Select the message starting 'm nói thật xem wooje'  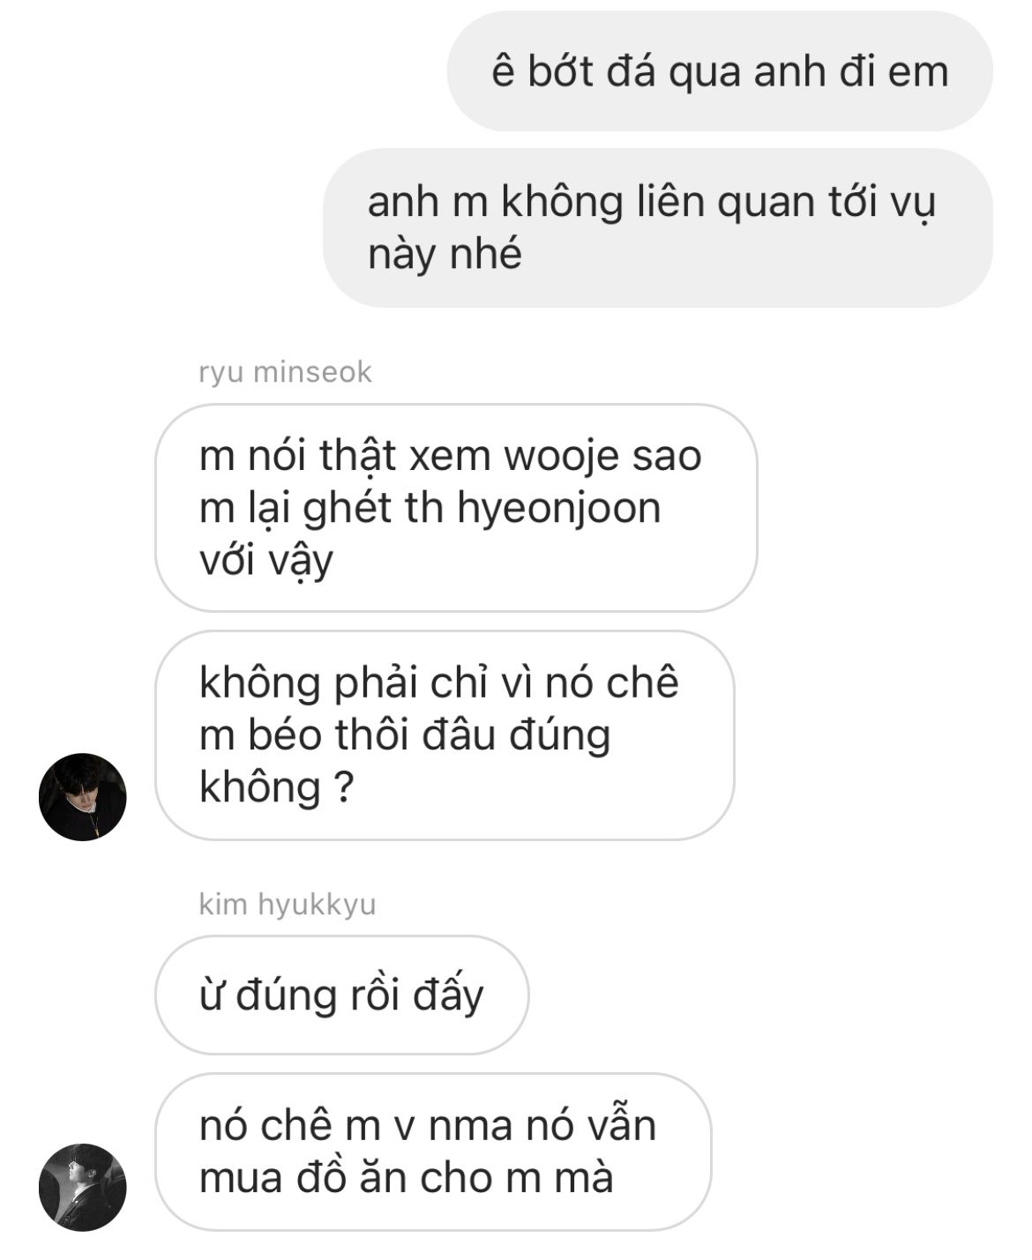(456, 508)
